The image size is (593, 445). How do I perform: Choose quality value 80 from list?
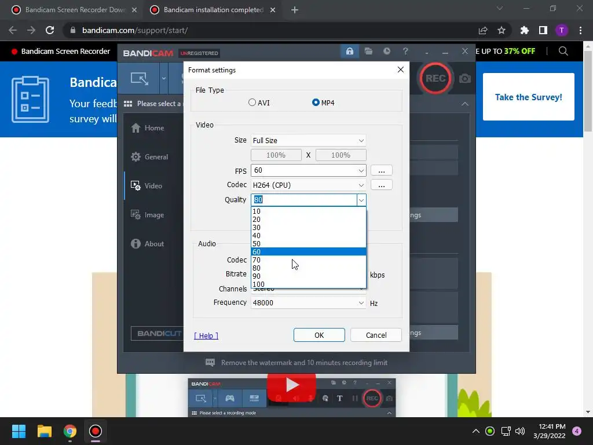point(309,268)
